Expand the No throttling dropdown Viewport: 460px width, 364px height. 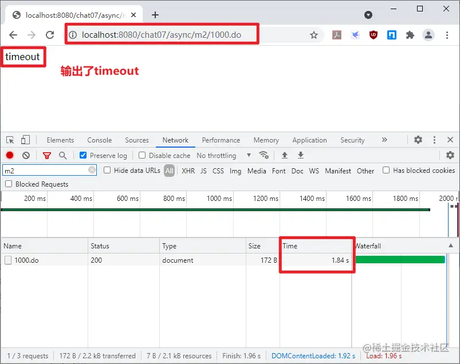click(224, 155)
